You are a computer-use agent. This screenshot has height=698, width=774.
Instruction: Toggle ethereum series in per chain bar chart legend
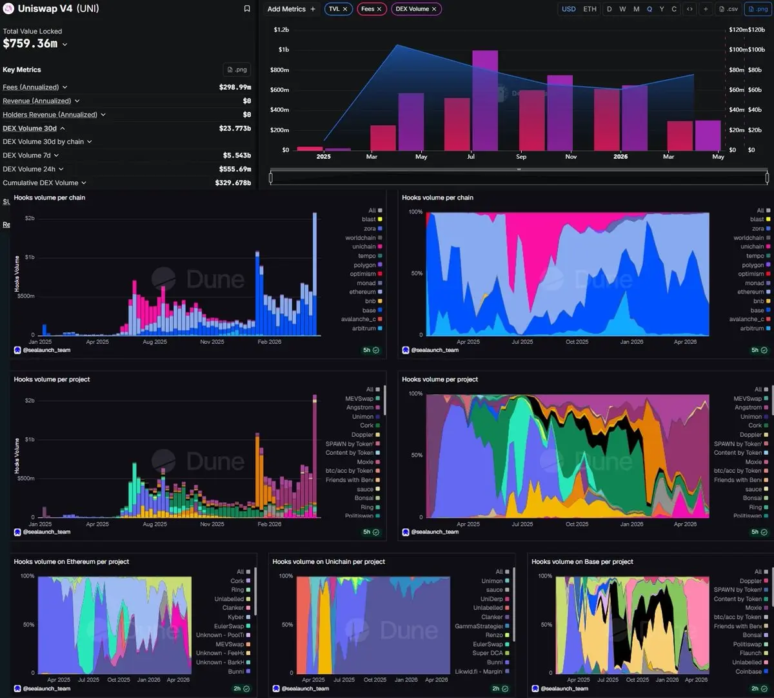366,292
